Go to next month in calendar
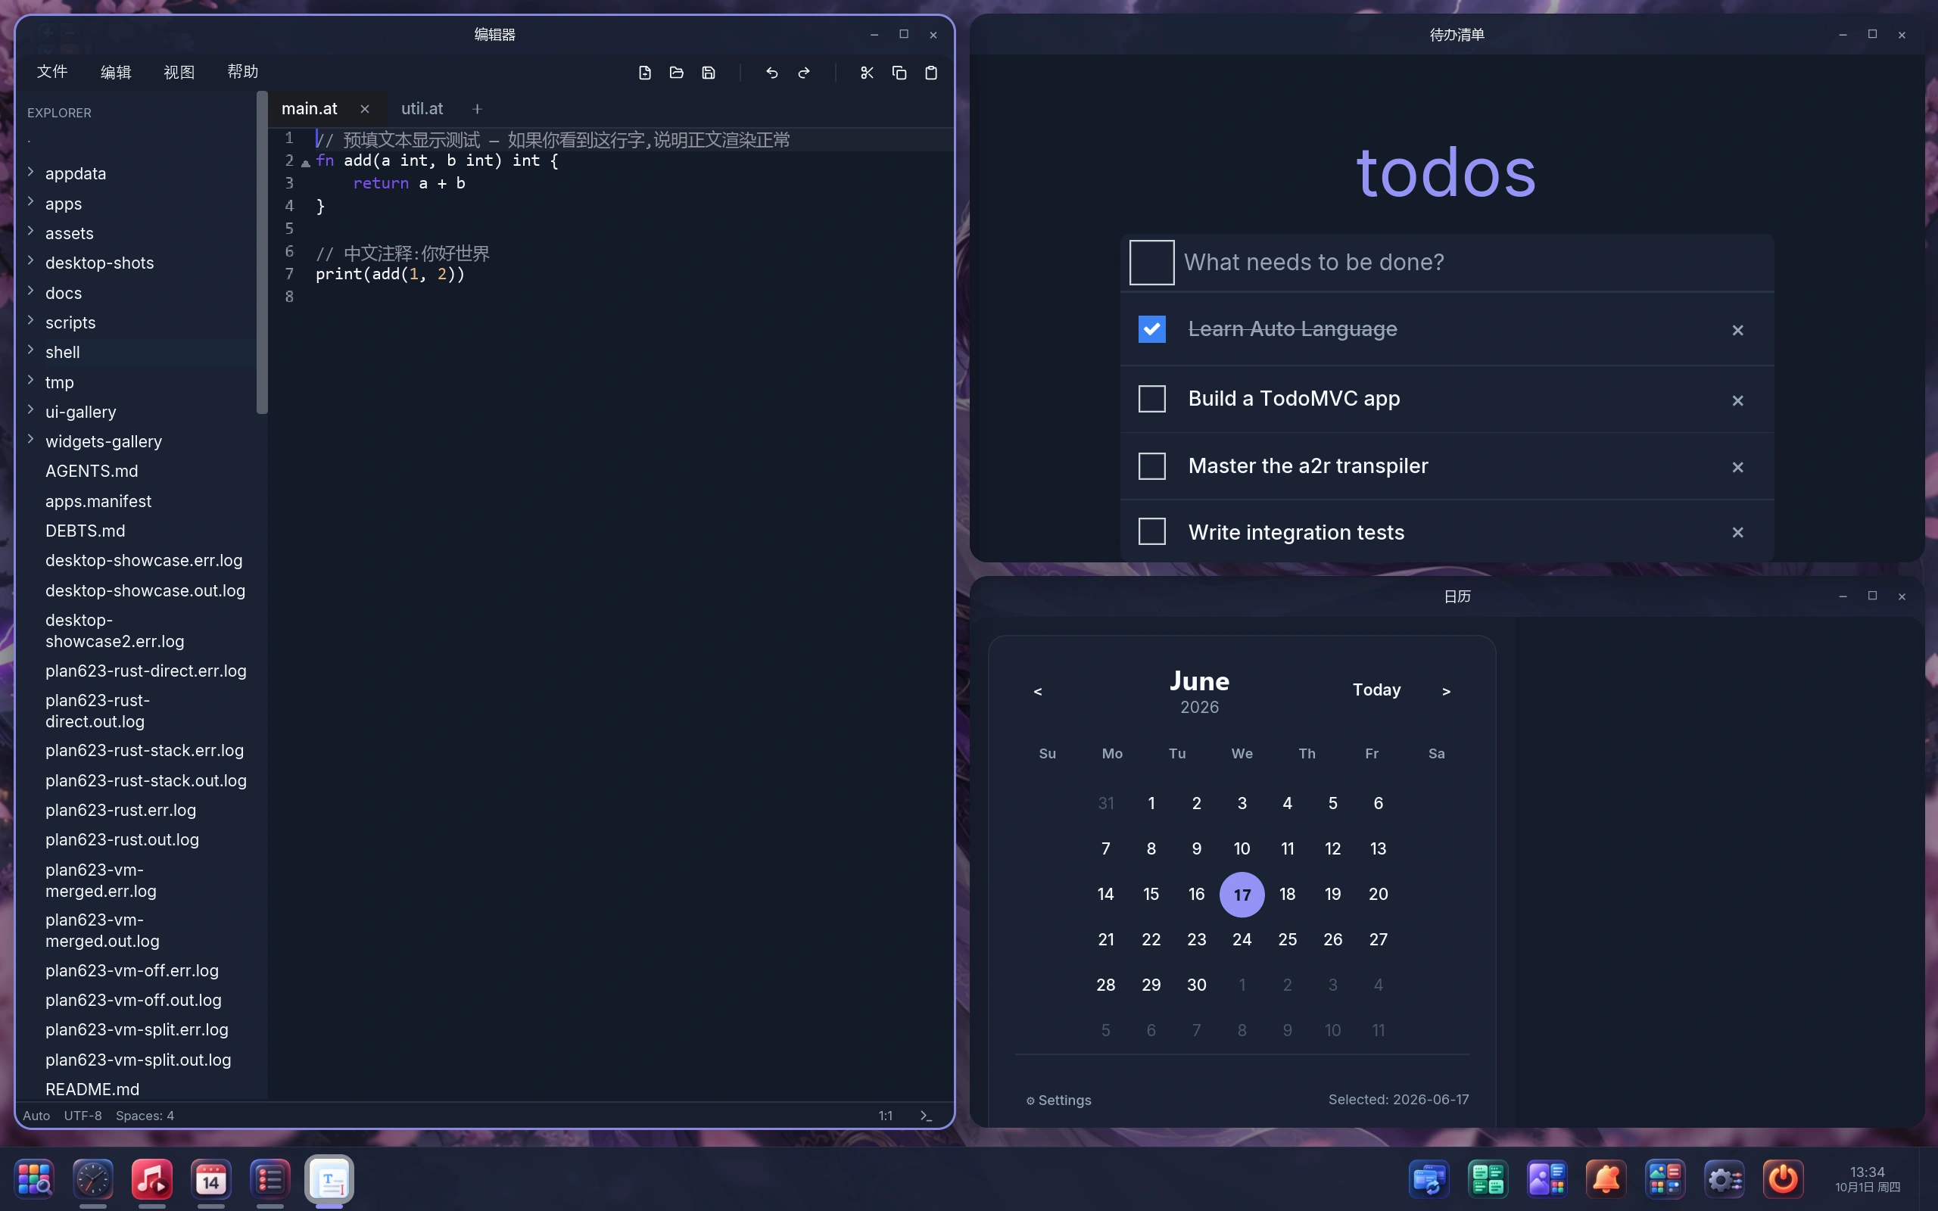The width and height of the screenshot is (1938, 1211). coord(1446,691)
